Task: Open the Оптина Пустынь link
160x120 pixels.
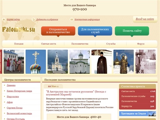Action: [x=16, y=119]
